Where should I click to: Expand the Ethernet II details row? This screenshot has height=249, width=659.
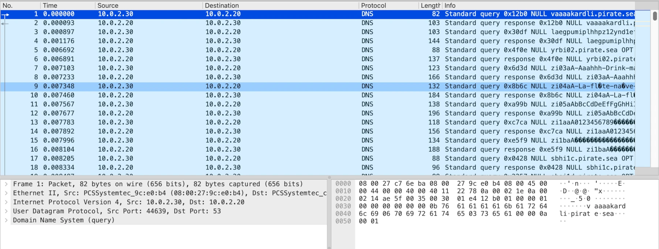6,193
